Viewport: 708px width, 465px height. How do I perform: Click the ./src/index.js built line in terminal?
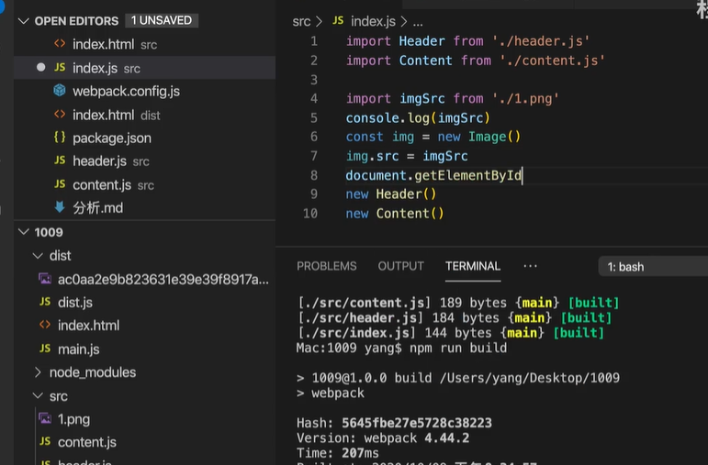pos(450,333)
